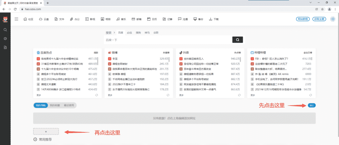Toggle the hamburger menu in top bar

click(x=17, y=19)
